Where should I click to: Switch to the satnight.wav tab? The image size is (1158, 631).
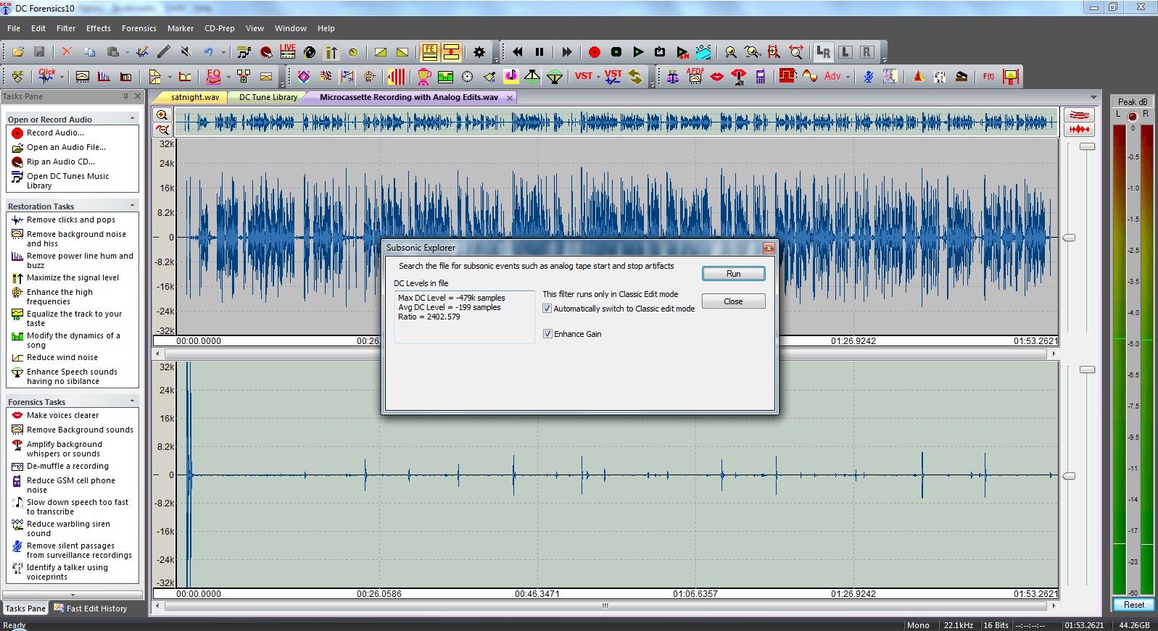pos(194,97)
